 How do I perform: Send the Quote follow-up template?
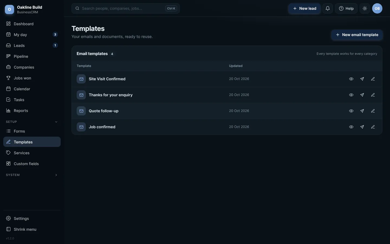pyautogui.click(x=362, y=111)
